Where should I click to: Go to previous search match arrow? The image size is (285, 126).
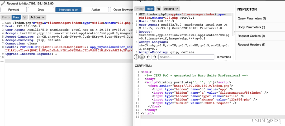(149, 57)
